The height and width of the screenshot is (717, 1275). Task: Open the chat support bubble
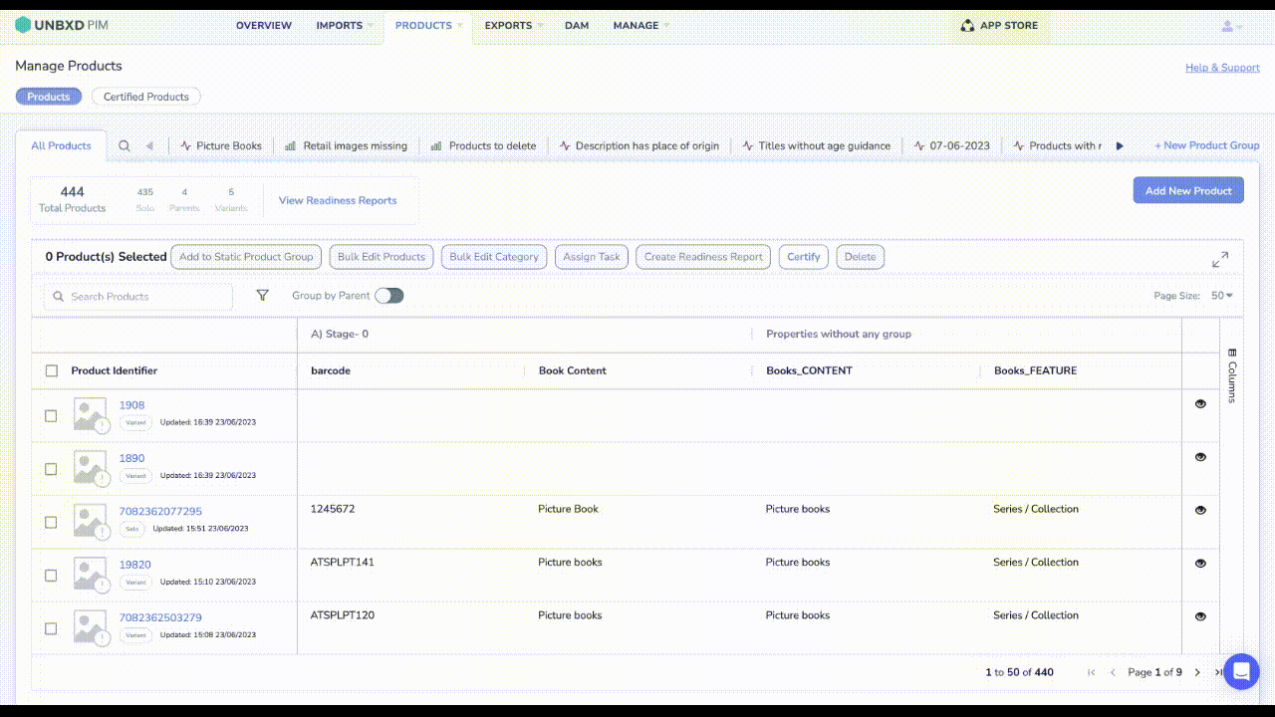tap(1240, 672)
